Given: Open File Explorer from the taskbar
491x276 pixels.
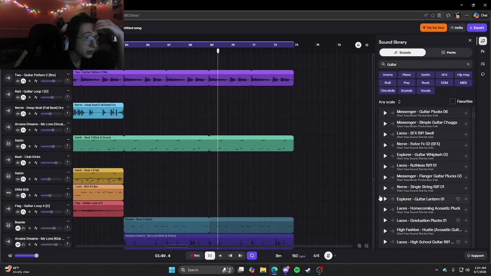Looking at the screenshot, I should tap(263, 270).
